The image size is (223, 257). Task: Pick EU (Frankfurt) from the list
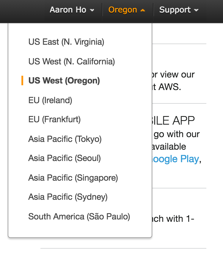54,120
